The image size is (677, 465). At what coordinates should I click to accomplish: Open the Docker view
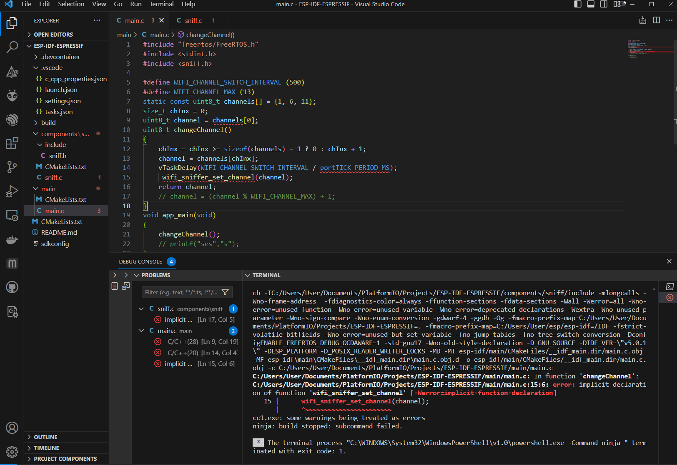coord(12,239)
